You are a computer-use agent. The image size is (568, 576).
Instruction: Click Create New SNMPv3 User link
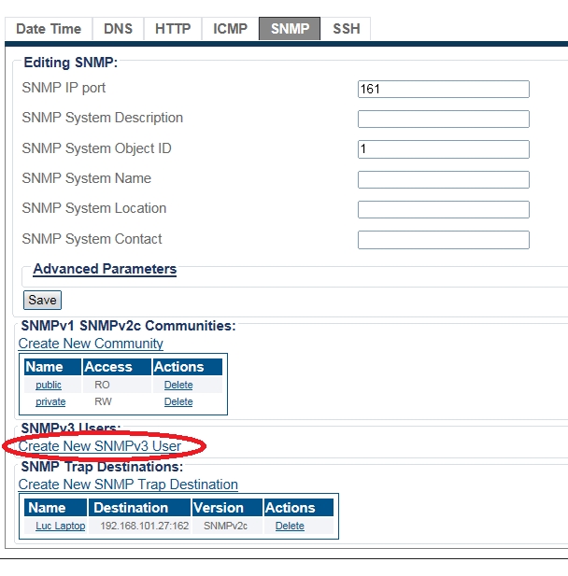[100, 446]
